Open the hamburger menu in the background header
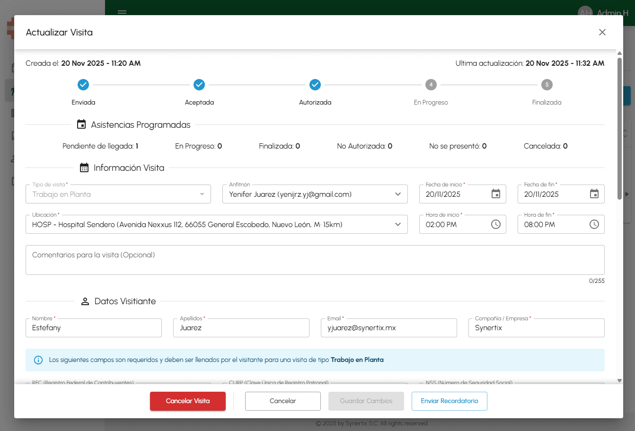The width and height of the screenshot is (635, 431). [122, 12]
